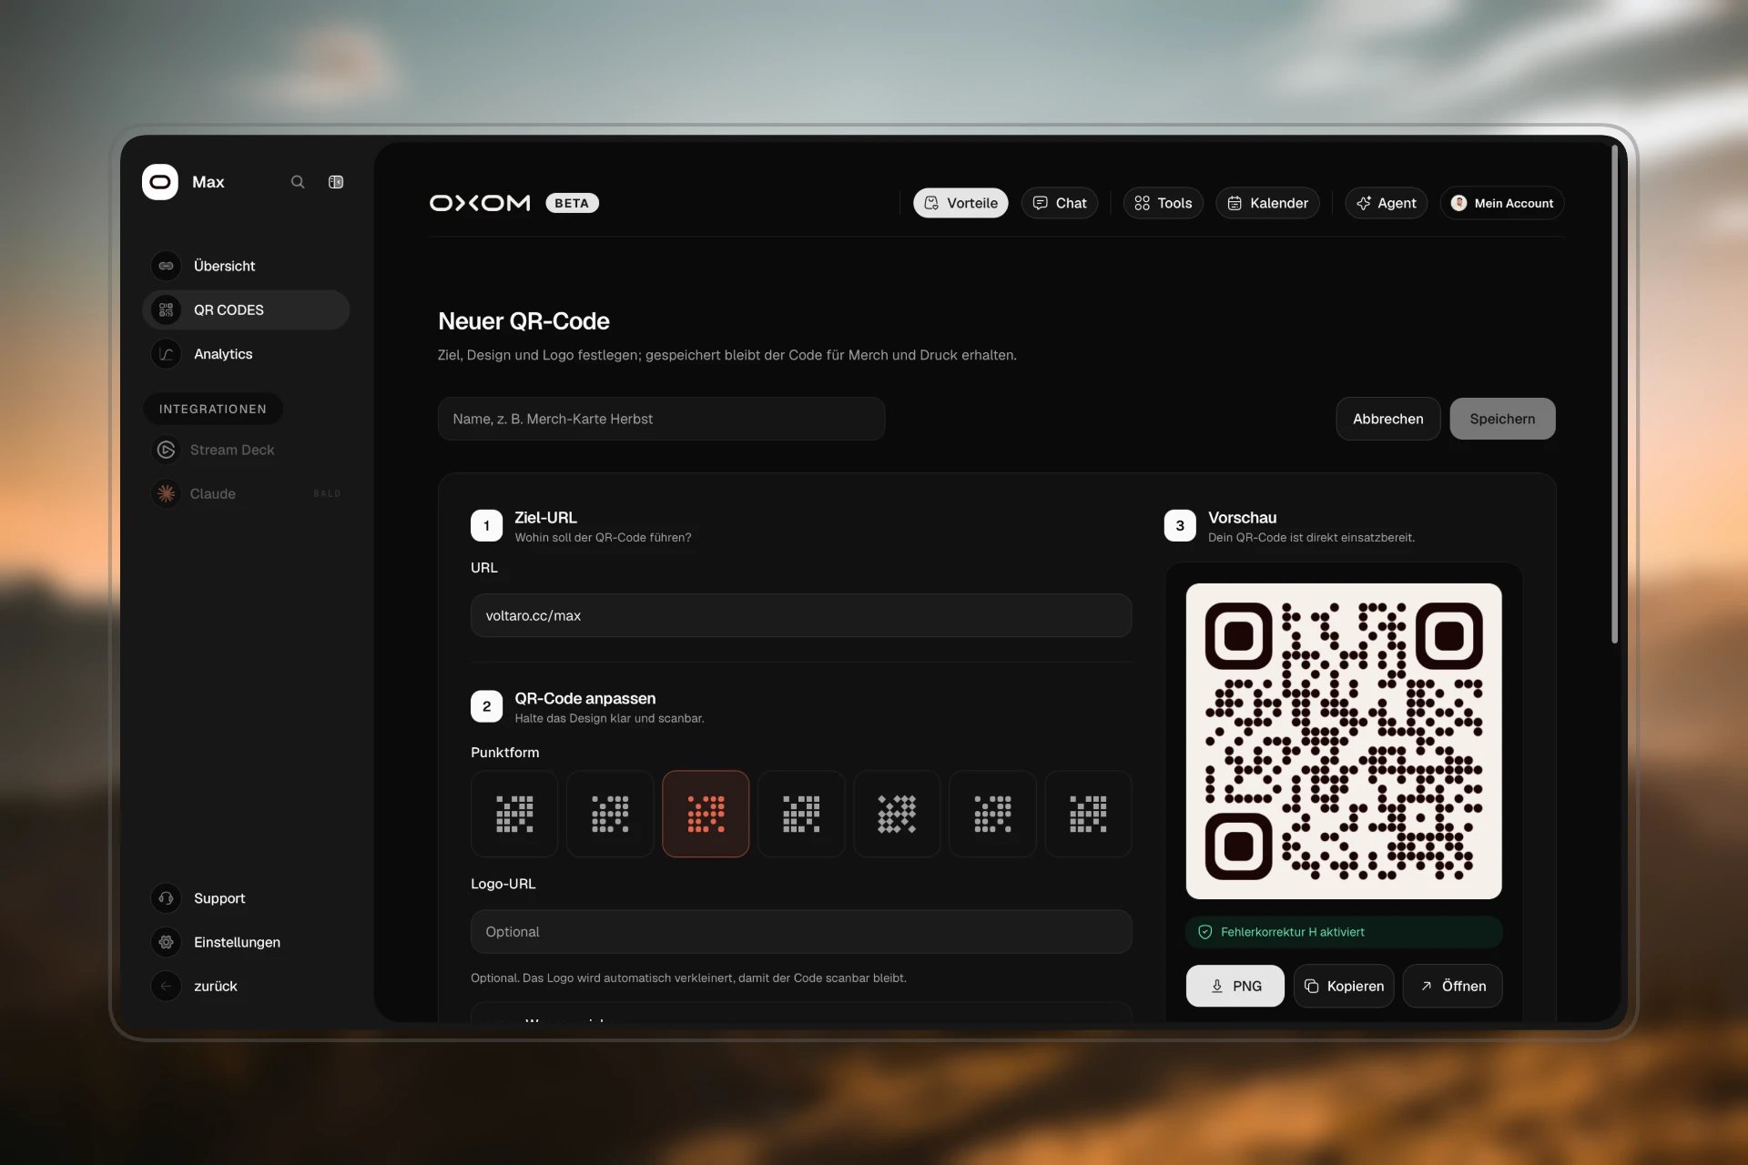Click the Abbrechen button
Screen dimensions: 1748x1165
1387,419
